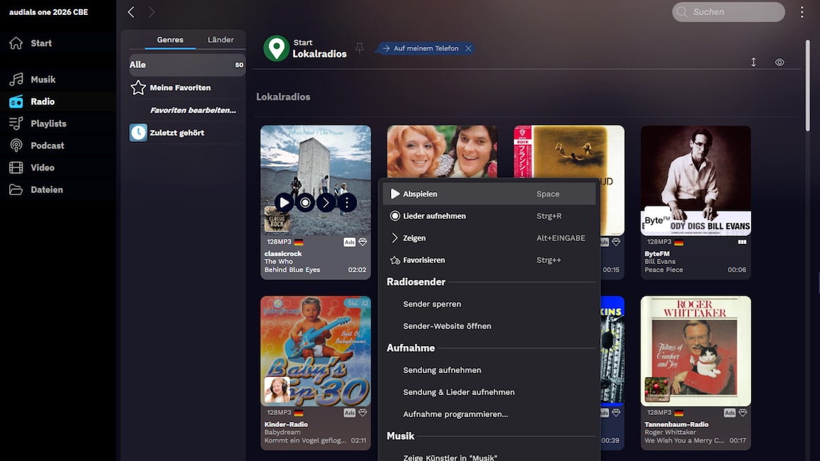Remove the Auf meinem Telefon chip
This screenshot has height=461, width=820.
469,48
